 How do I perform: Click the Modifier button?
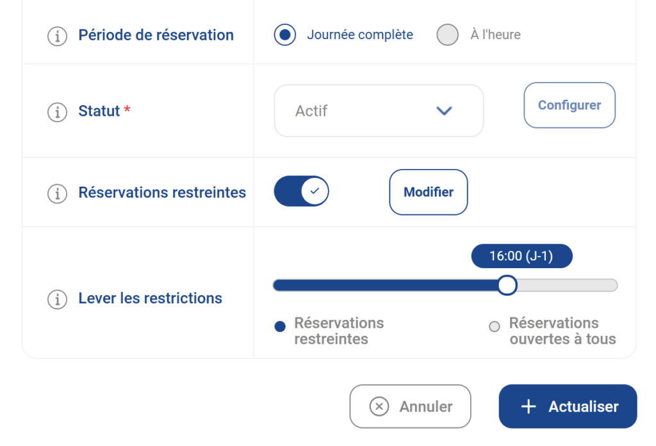(x=428, y=192)
